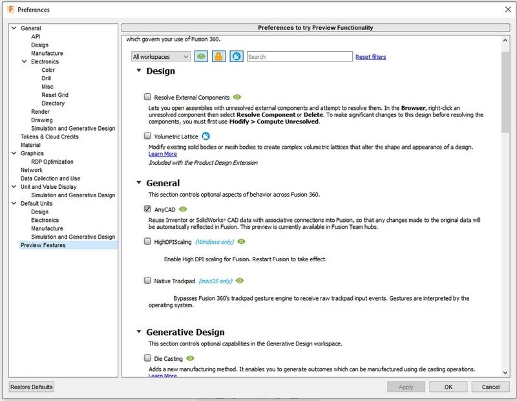
Task: Click eye icon next to HighDPIScaling
Action: tap(241, 241)
